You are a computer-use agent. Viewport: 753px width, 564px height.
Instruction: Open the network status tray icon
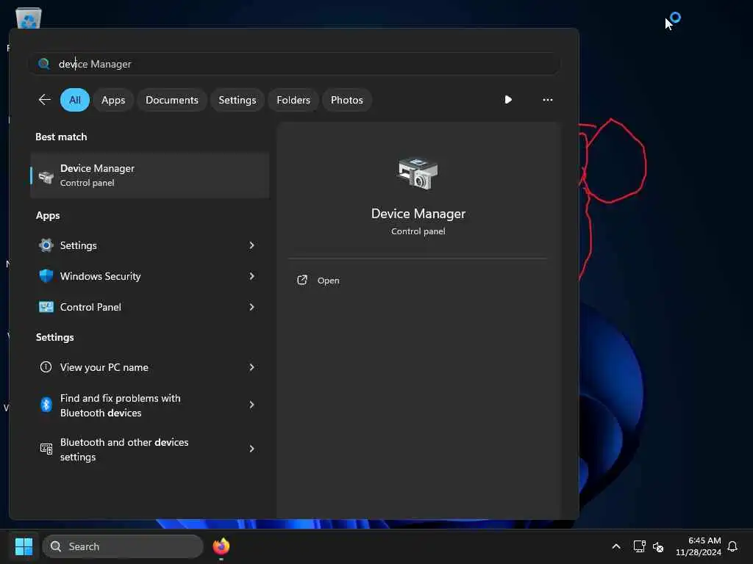(x=639, y=546)
